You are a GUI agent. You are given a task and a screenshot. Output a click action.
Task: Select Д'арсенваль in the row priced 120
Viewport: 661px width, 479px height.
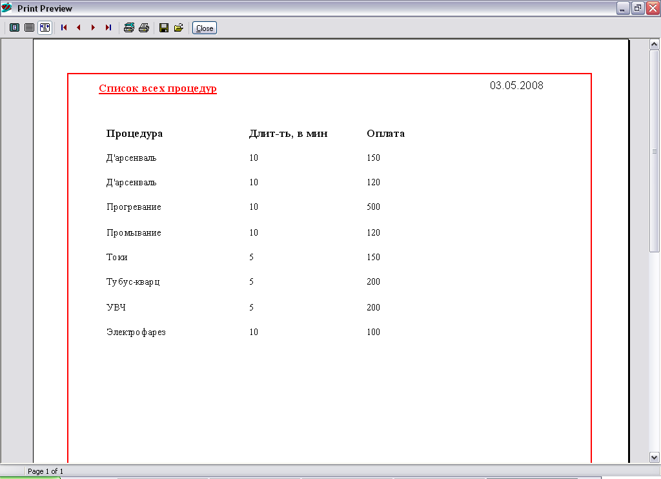[131, 183]
